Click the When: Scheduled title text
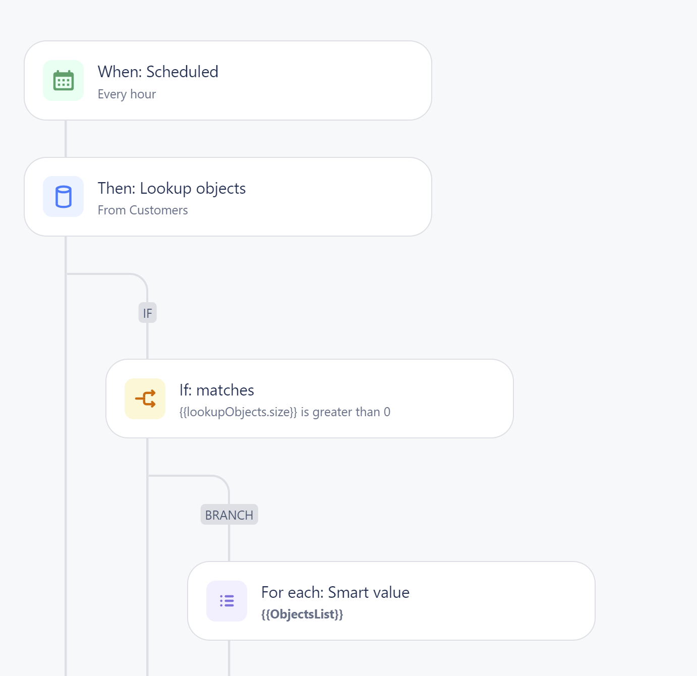The height and width of the screenshot is (676, 697). click(x=158, y=72)
